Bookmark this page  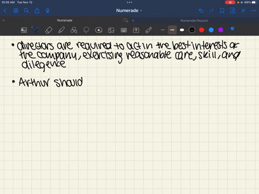click(222, 11)
